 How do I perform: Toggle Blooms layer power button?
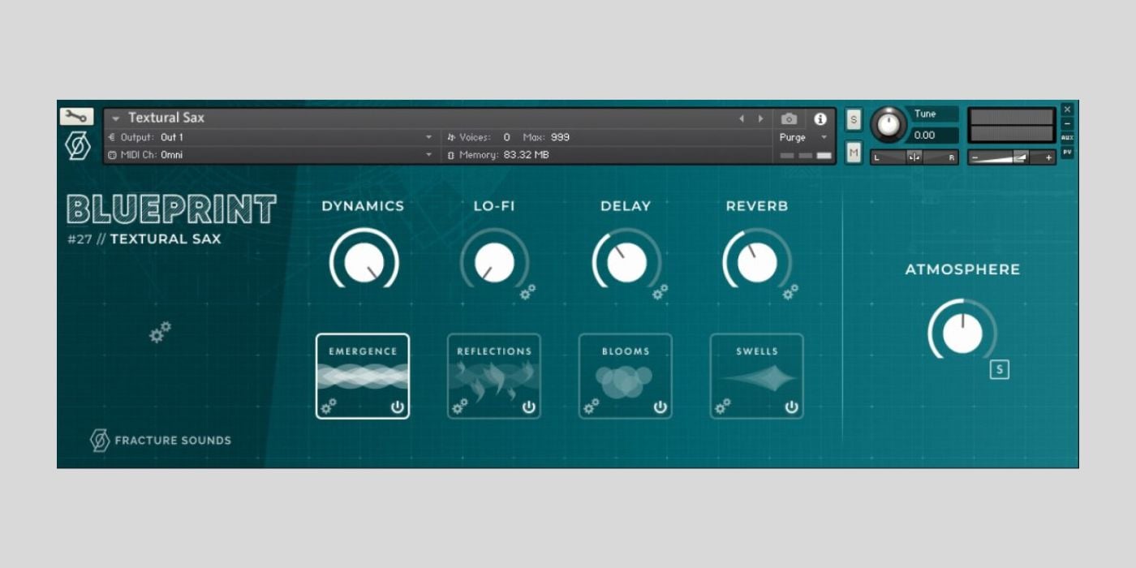661,407
